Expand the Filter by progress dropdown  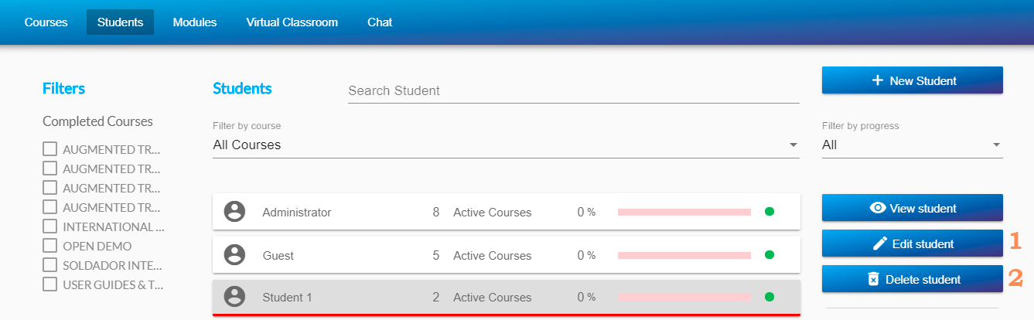tap(912, 145)
